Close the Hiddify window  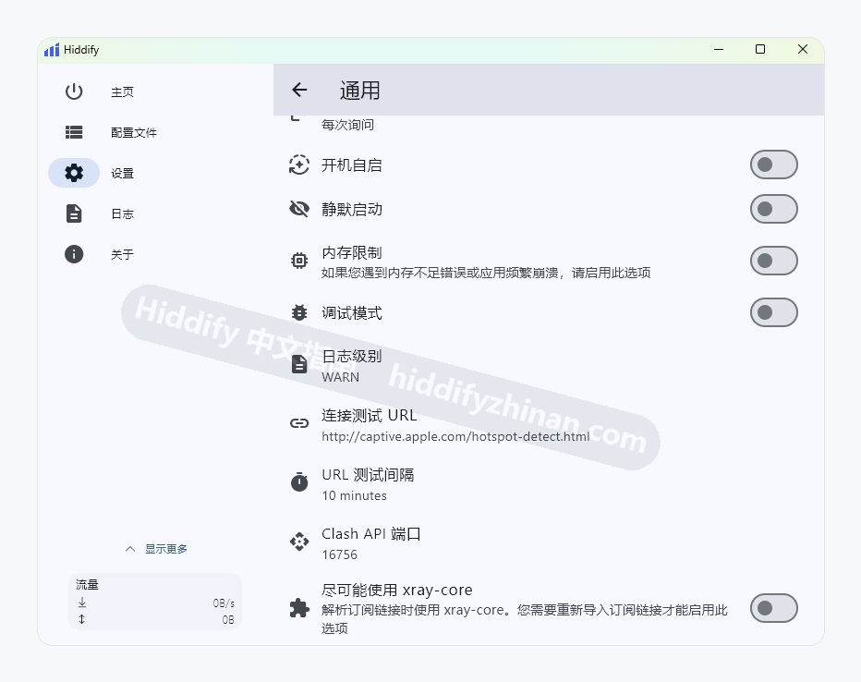coord(803,49)
